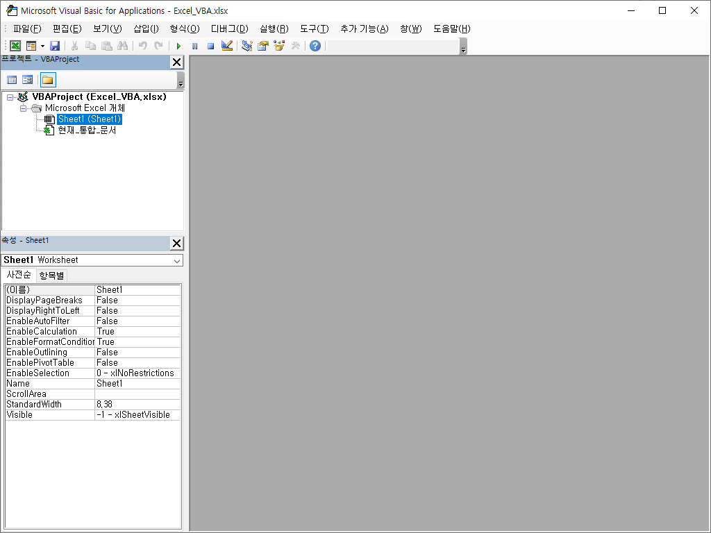Click the DisplayPageBreaks value False
This screenshot has height=533, width=711.
tap(137, 300)
